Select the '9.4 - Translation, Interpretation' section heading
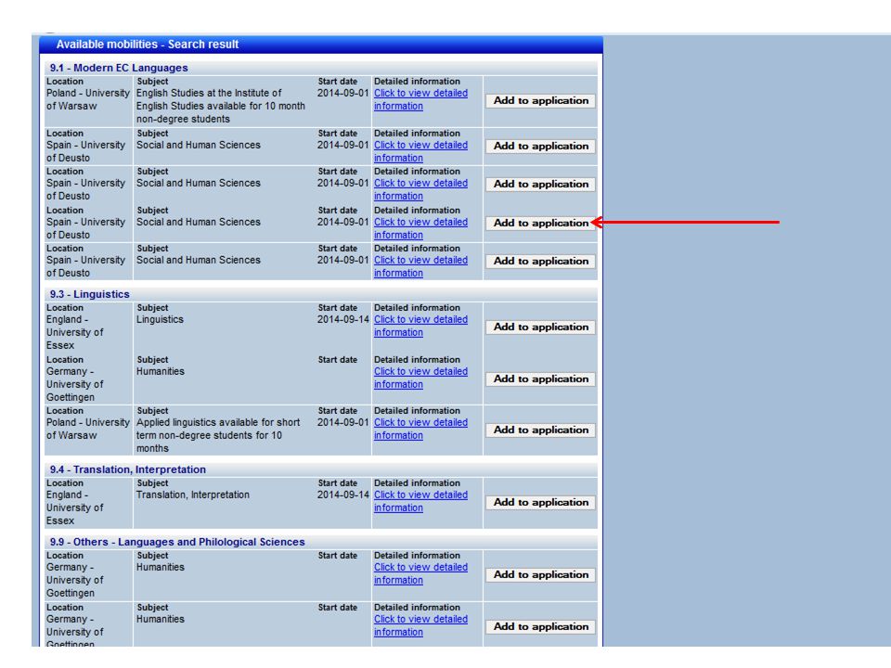Image resolution: width=891 pixels, height=668 pixels. [x=128, y=469]
